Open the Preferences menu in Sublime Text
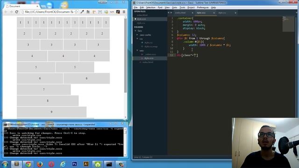299x168 pixels. [x=203, y=7]
